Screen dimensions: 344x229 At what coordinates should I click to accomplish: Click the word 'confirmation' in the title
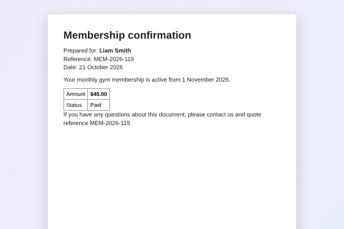[160, 35]
